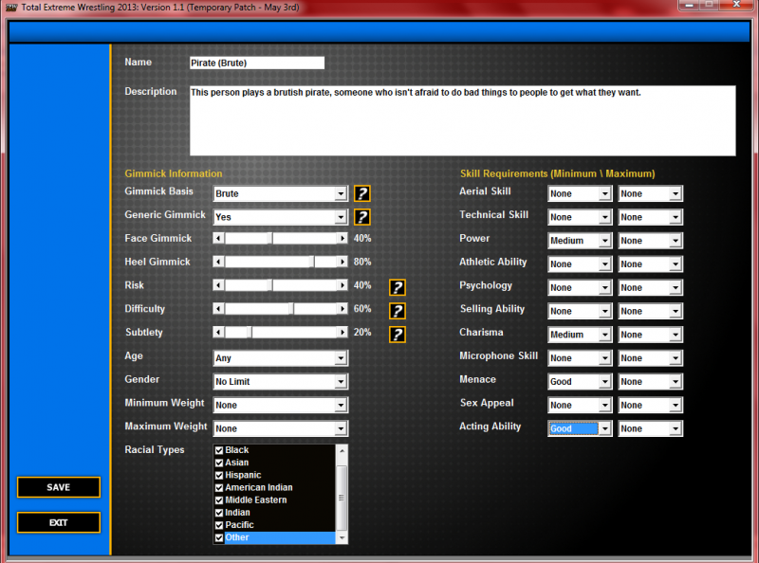Viewport: 759px width, 563px height.
Task: Uncheck the American Indian racial type
Action: (219, 487)
